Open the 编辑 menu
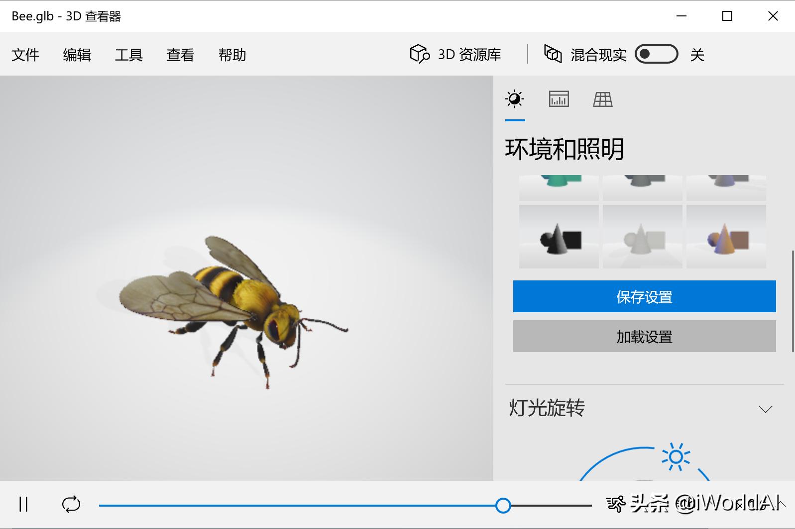The width and height of the screenshot is (795, 529). (77, 55)
